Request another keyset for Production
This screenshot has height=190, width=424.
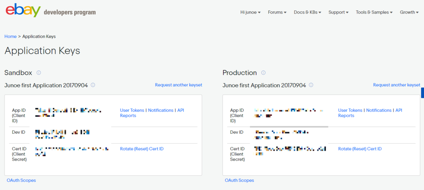pyautogui.click(x=397, y=85)
